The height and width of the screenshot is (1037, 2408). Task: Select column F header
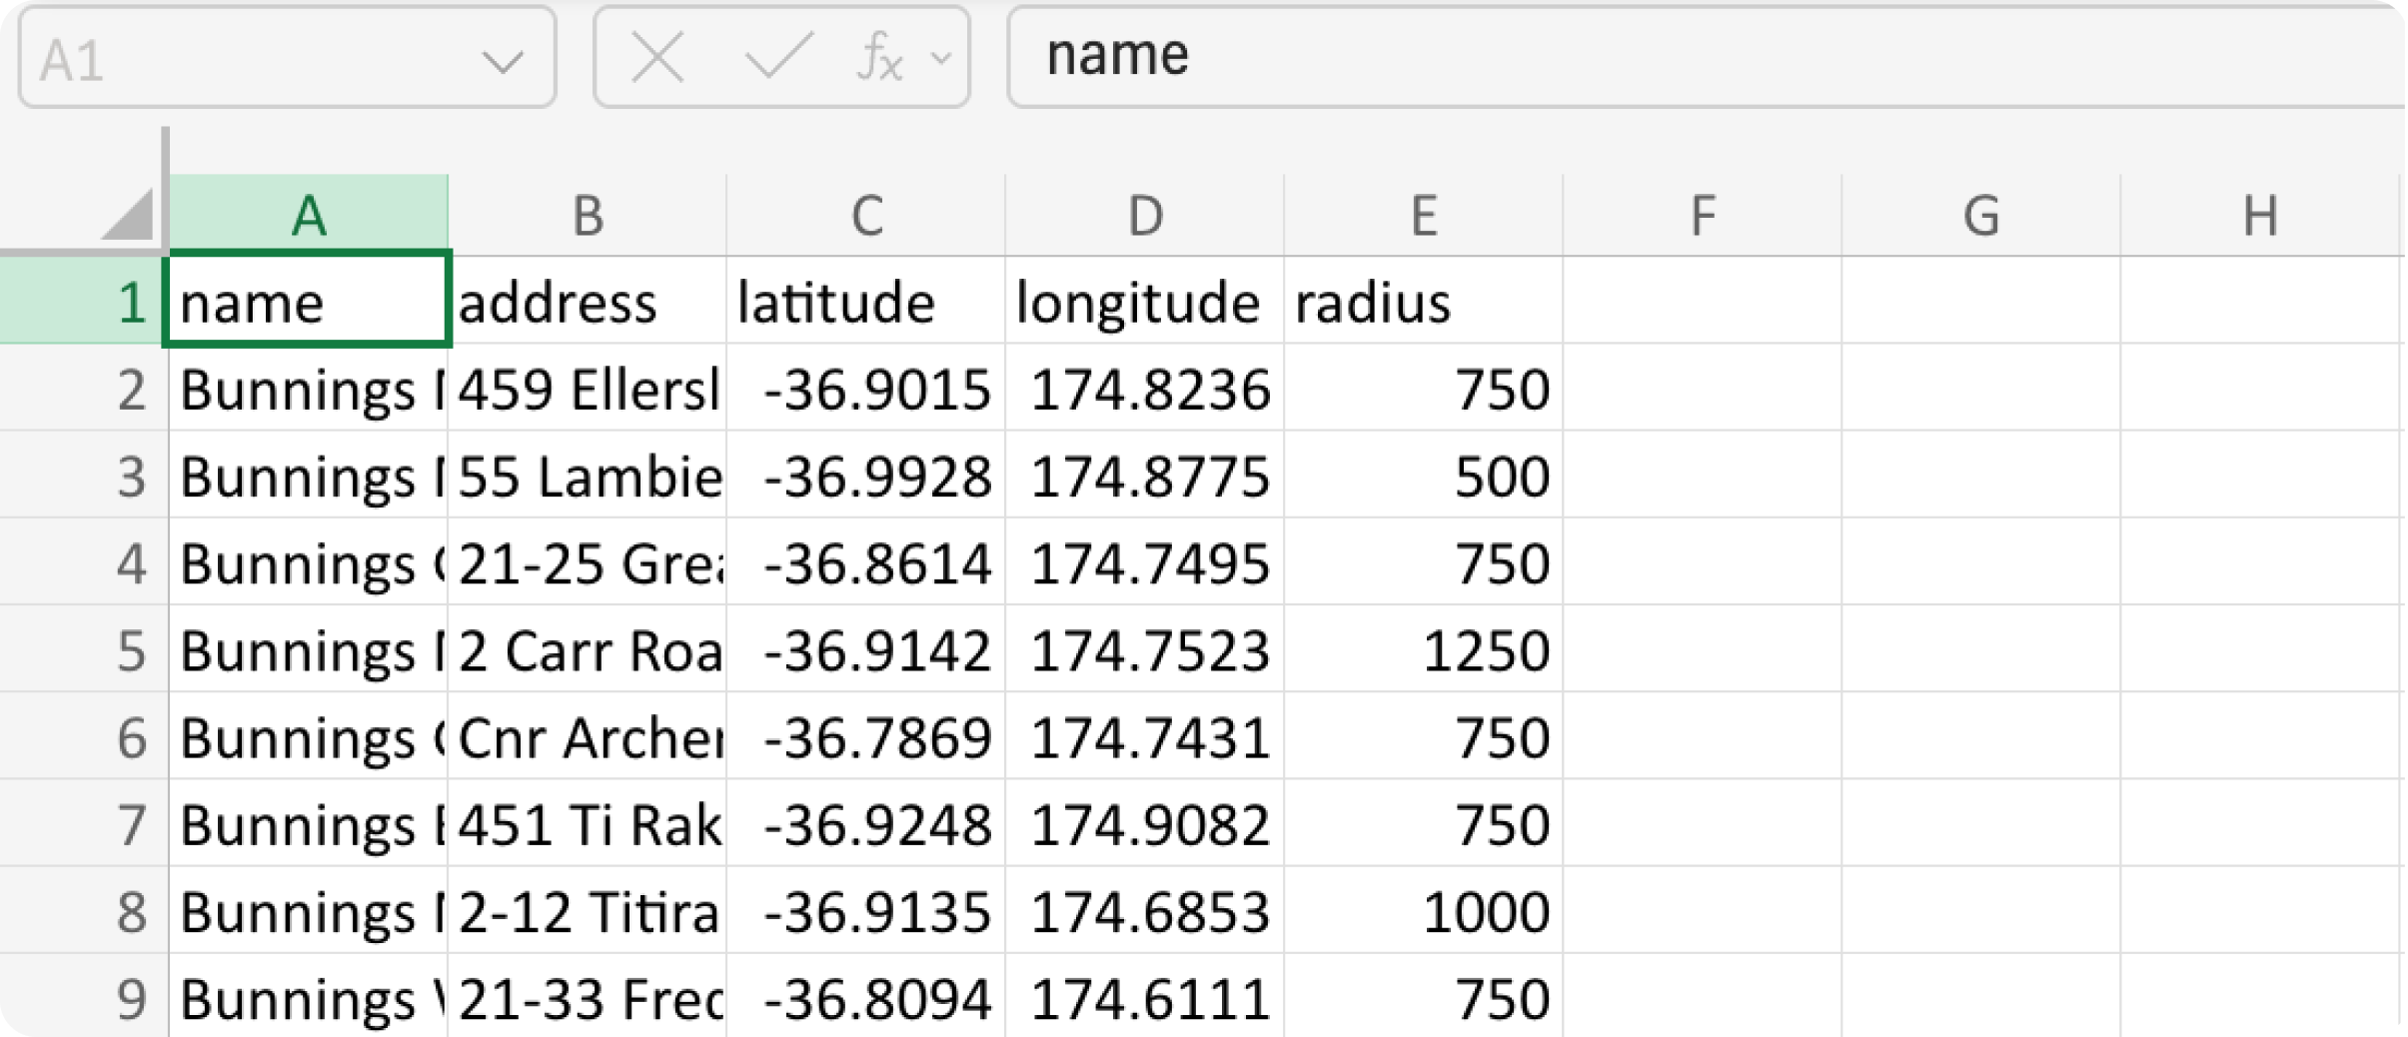pyautogui.click(x=1703, y=215)
